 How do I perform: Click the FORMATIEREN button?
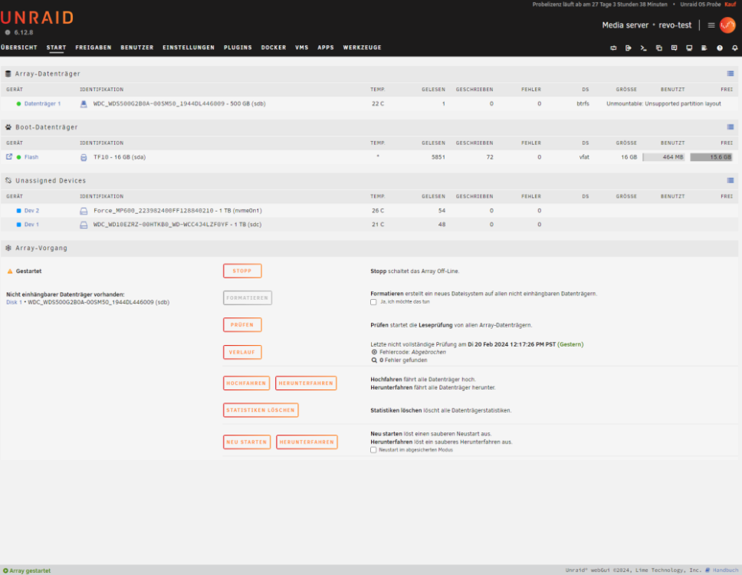coord(248,297)
